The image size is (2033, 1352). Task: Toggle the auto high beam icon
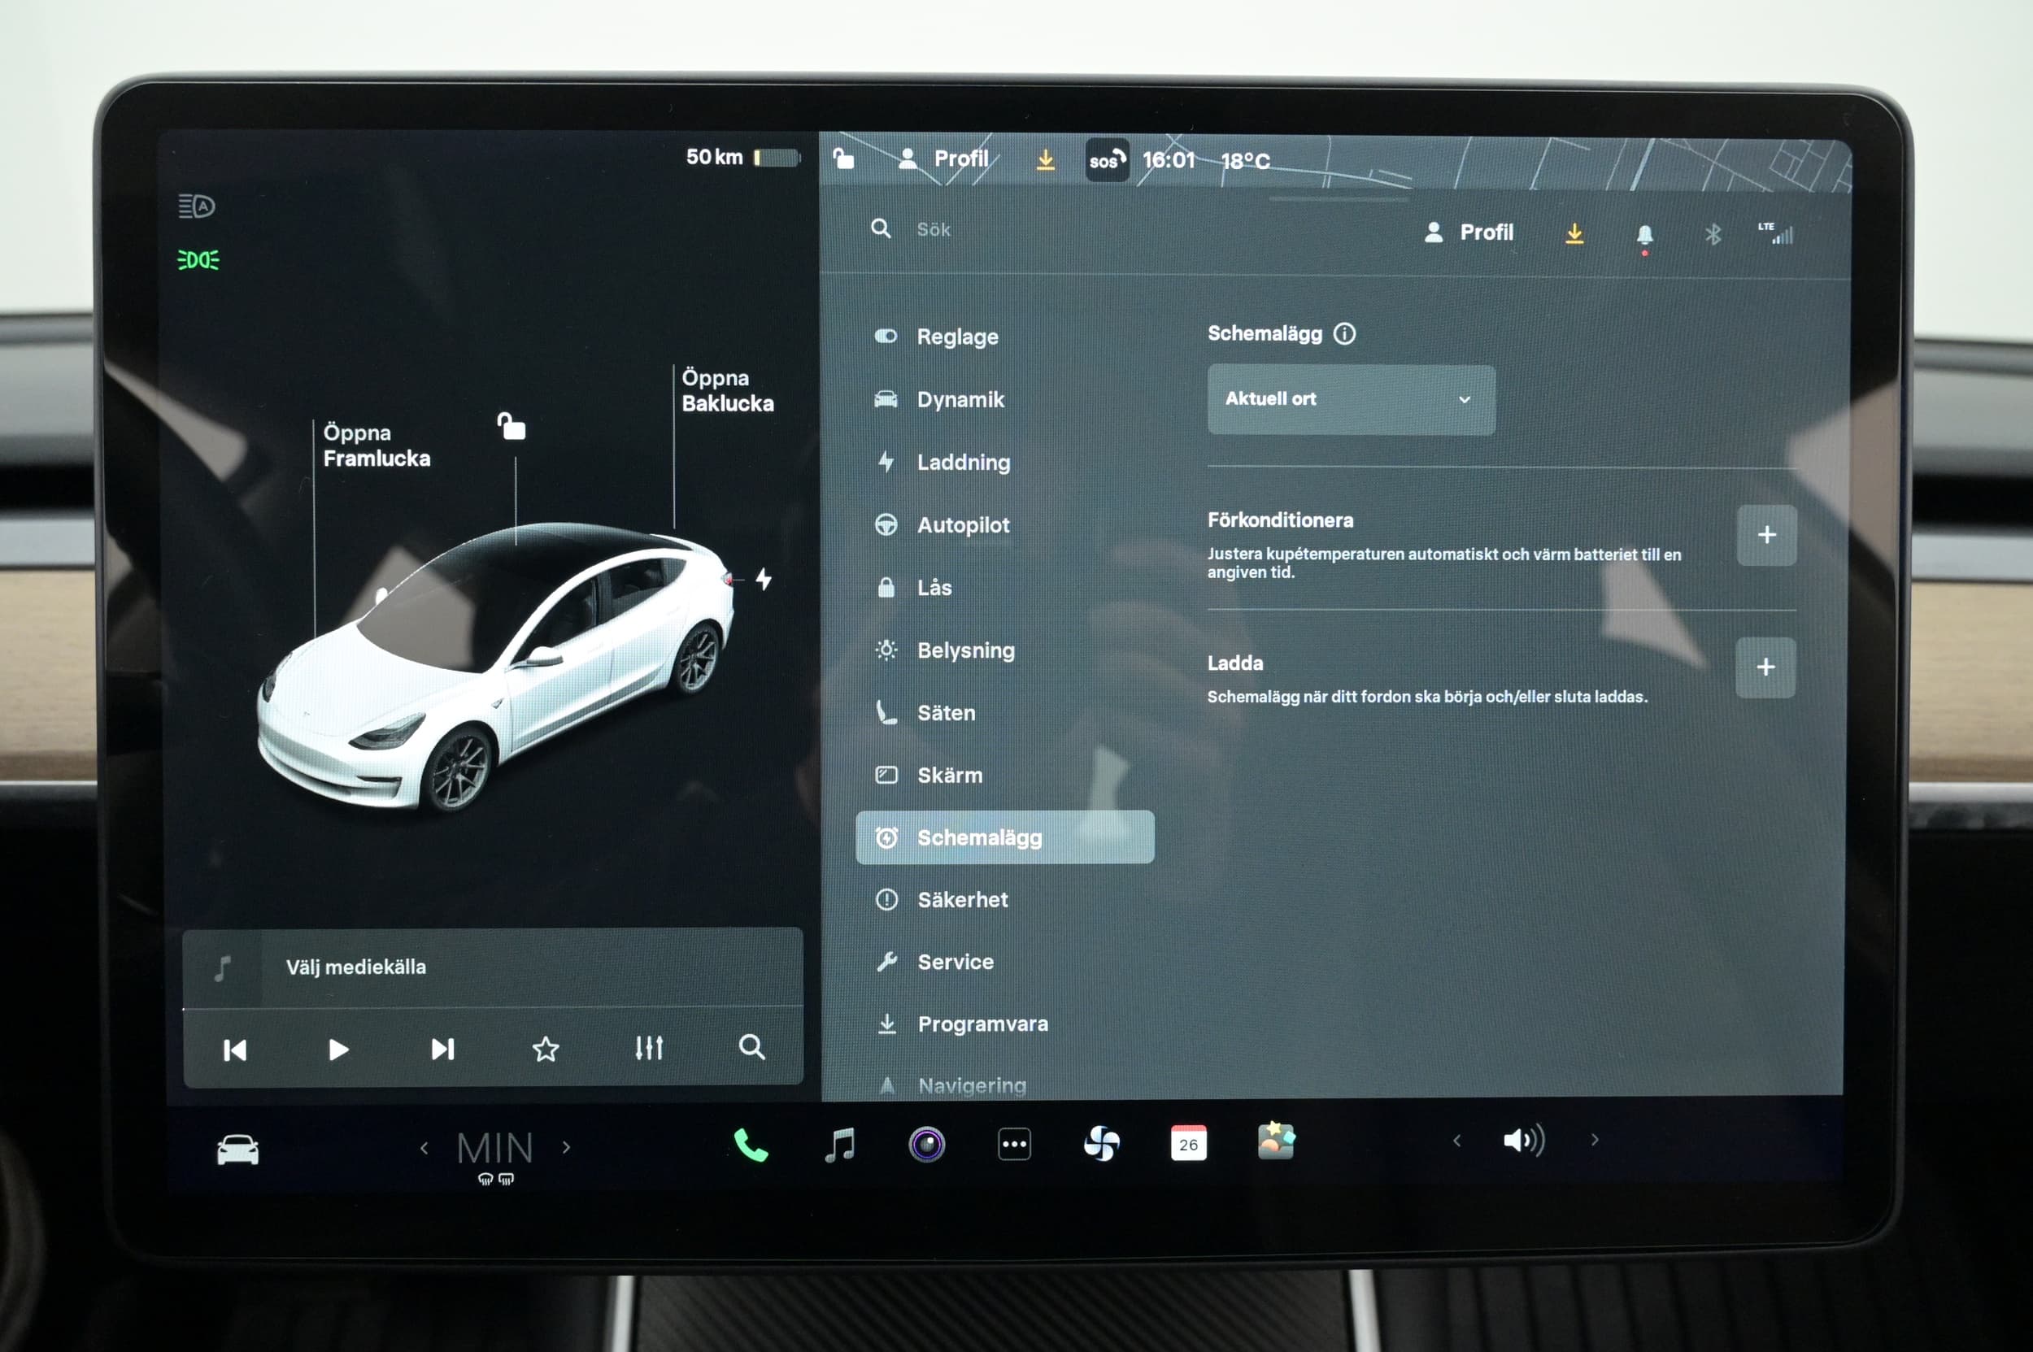(197, 206)
